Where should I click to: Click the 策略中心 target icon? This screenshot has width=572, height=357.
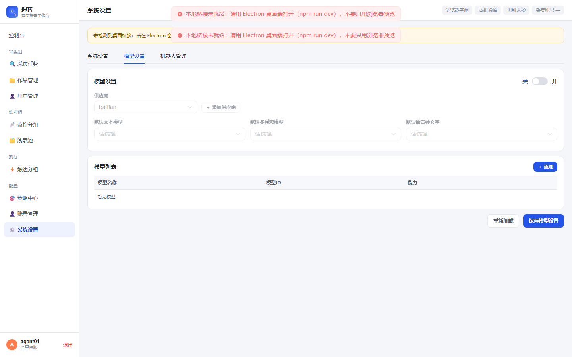(12, 198)
